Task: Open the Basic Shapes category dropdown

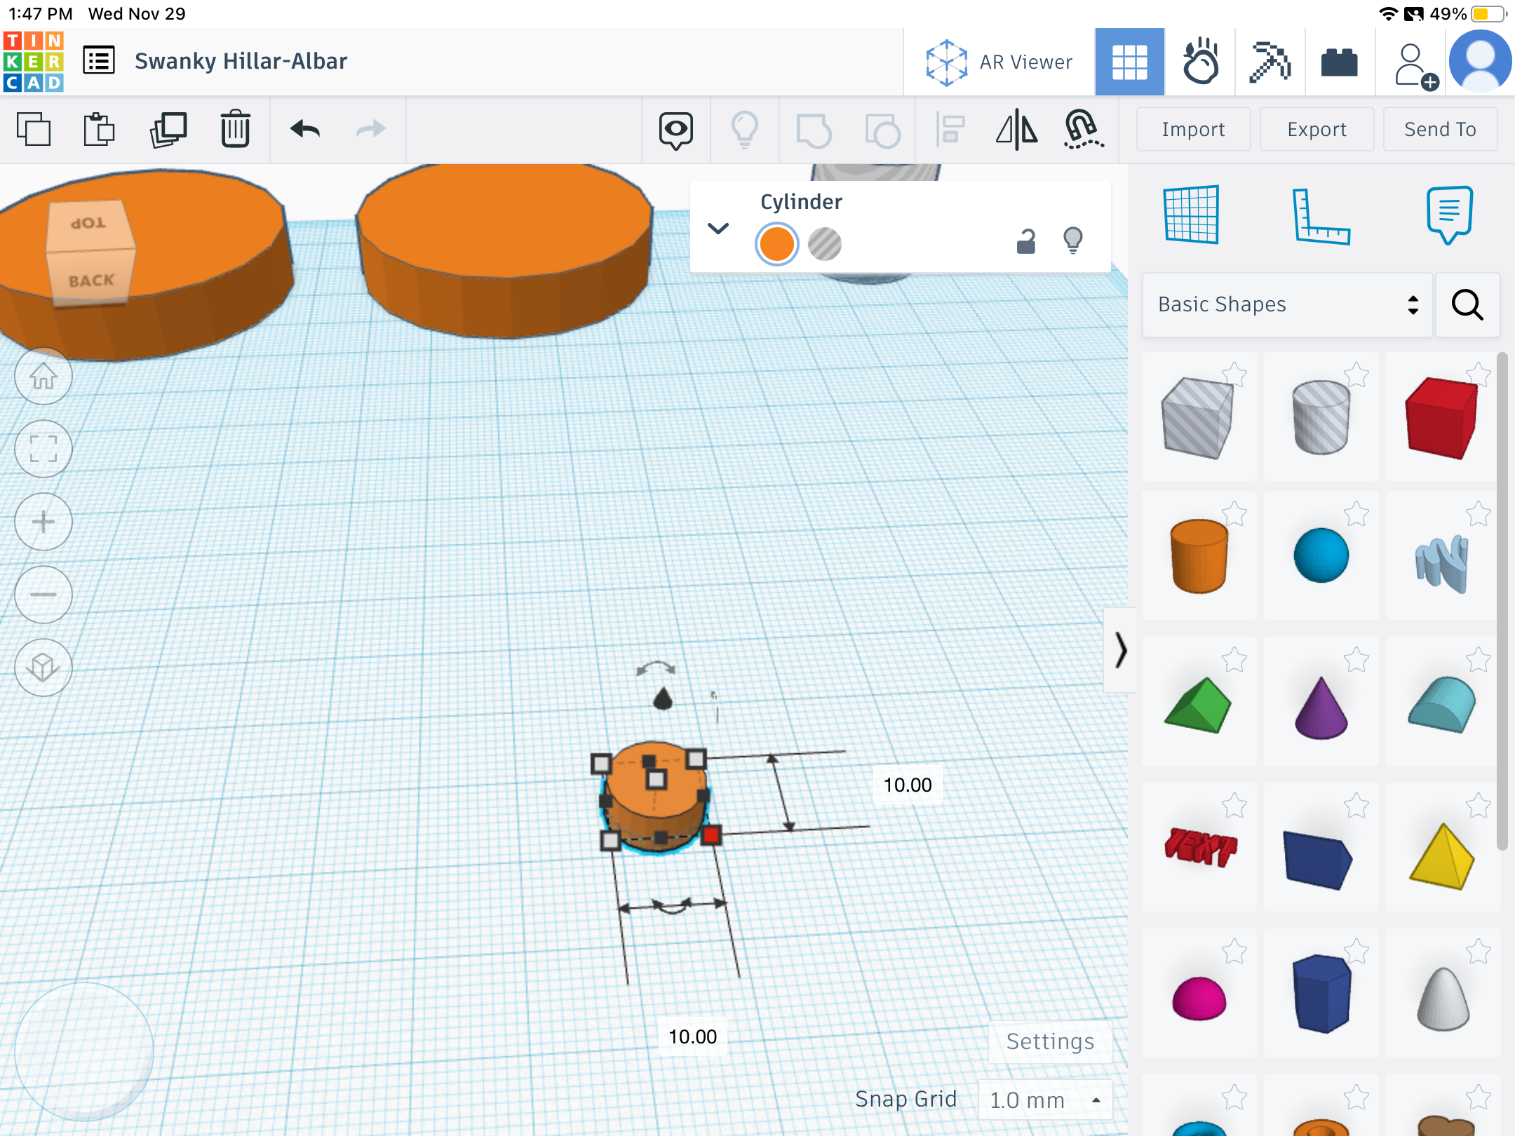Action: tap(1287, 304)
